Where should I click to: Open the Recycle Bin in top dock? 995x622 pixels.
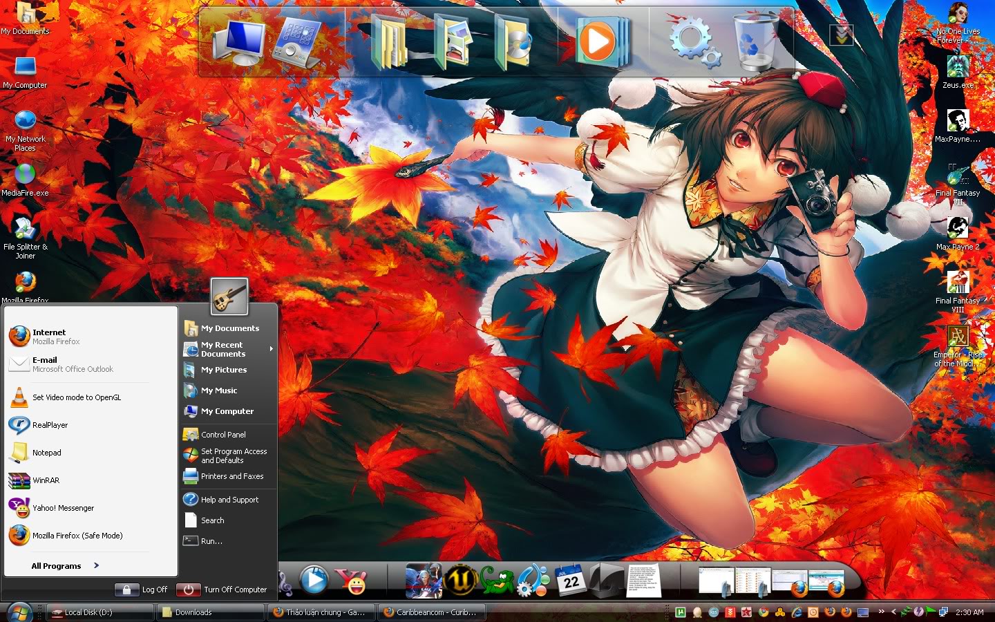pyautogui.click(x=756, y=41)
